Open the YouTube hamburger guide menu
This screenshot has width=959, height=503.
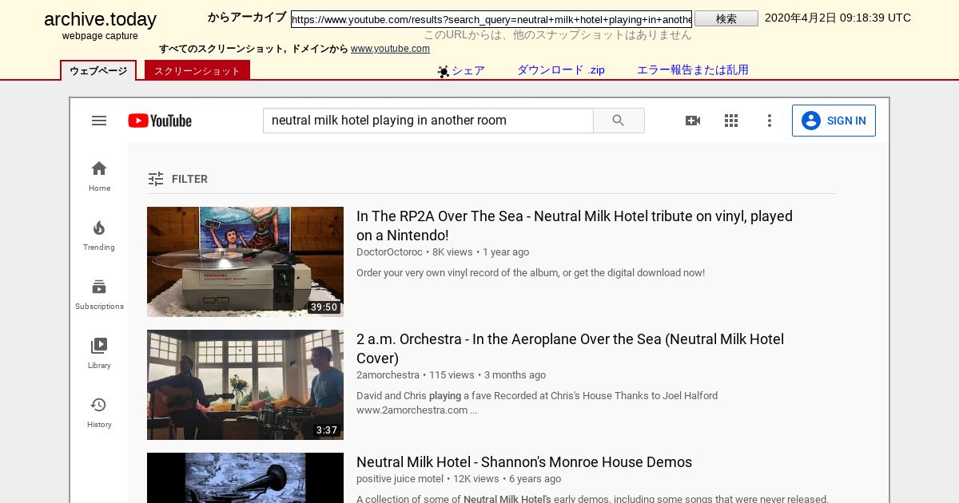tap(99, 121)
